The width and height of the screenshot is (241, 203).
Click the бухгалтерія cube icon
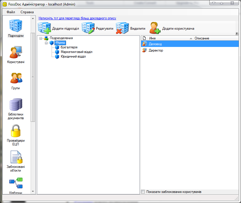pos(57,48)
